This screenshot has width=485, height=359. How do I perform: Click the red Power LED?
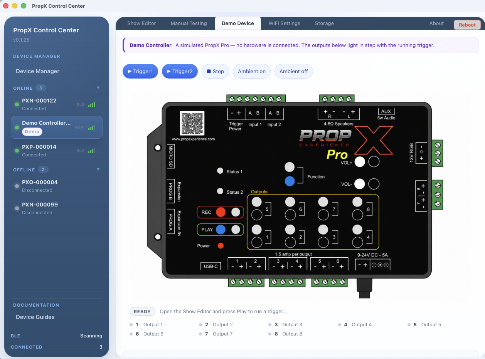tap(221, 246)
